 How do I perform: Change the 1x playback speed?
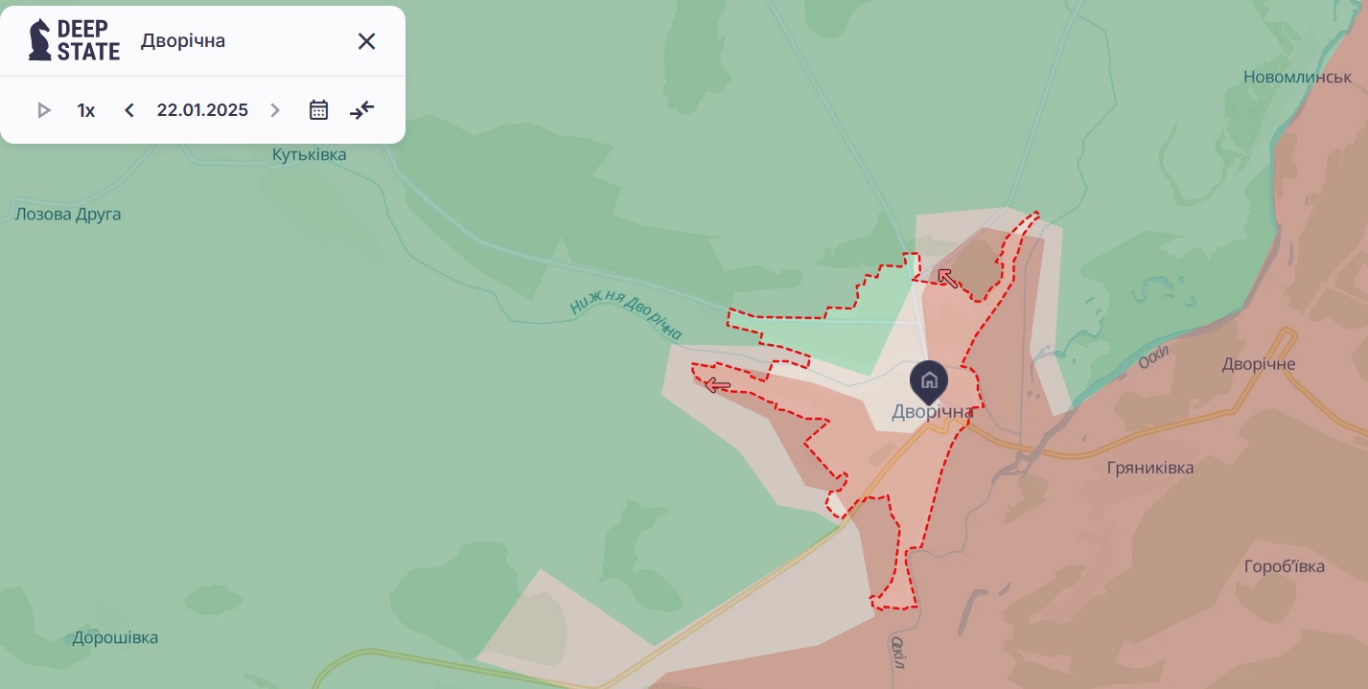(86, 110)
